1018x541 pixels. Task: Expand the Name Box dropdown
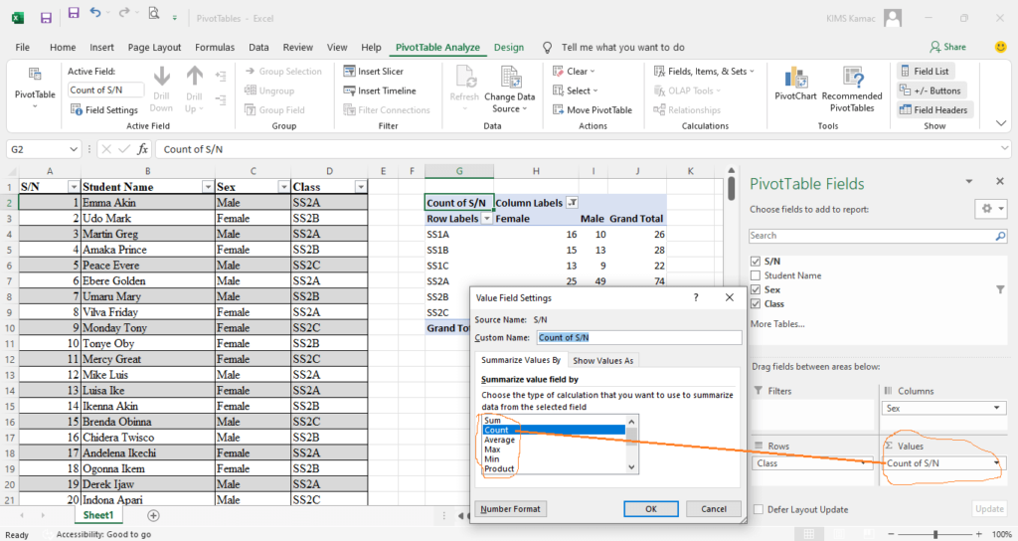(x=74, y=149)
